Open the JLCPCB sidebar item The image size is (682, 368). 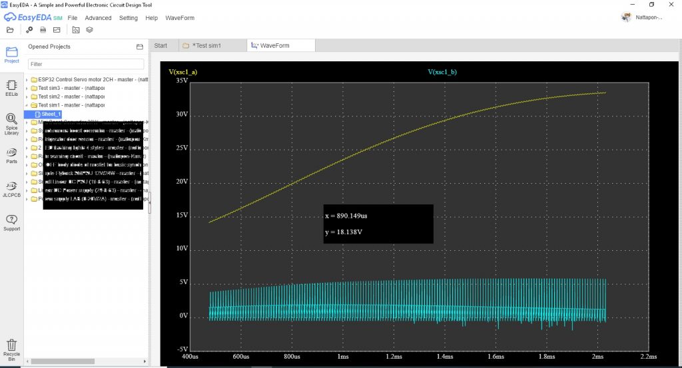(x=12, y=190)
